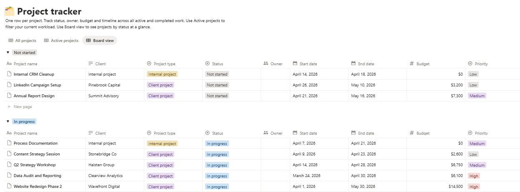This screenshot has height=192, width=520.
Task: Click the Not started group label tag
Action: click(24, 53)
